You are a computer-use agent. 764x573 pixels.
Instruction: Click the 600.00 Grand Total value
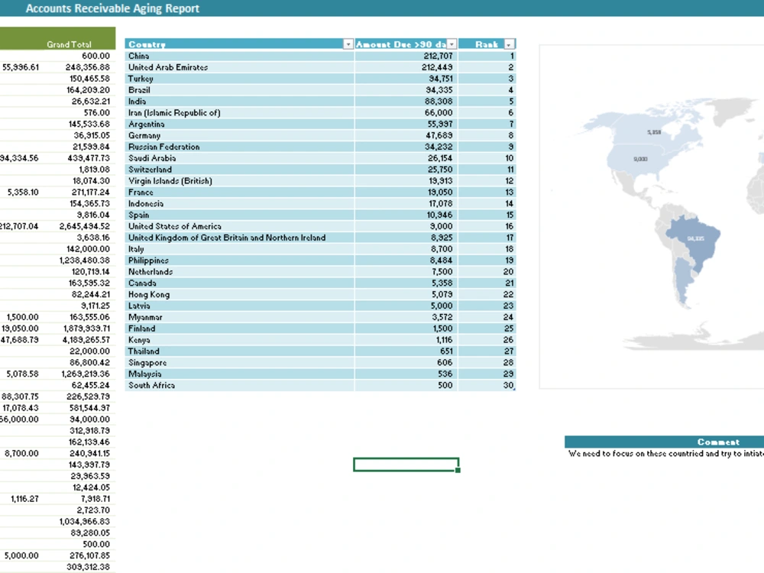pos(95,56)
